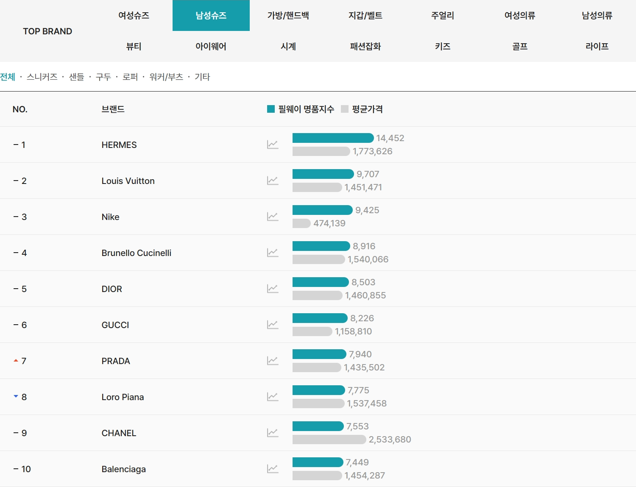Click Nike average price 474,139

coord(329,223)
